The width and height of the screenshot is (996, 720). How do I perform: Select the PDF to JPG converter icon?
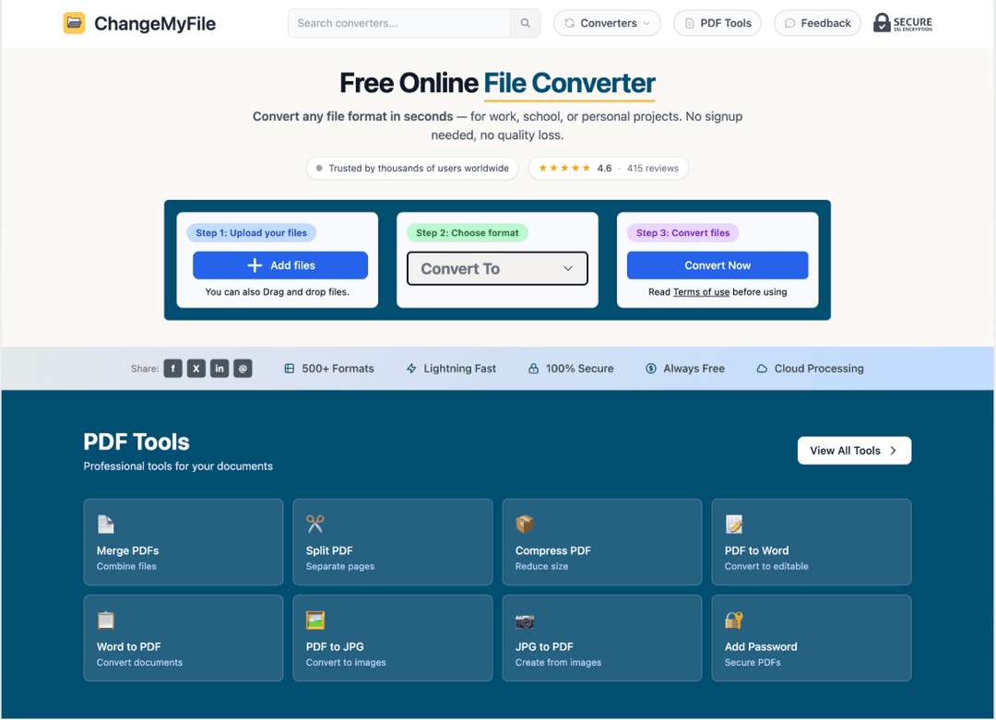[x=314, y=619]
